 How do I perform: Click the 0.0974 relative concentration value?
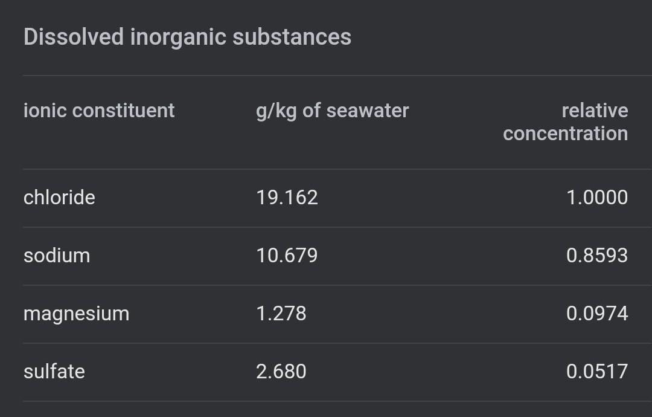[596, 314]
